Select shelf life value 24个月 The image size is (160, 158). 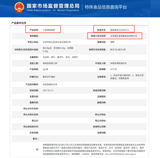click(113, 69)
